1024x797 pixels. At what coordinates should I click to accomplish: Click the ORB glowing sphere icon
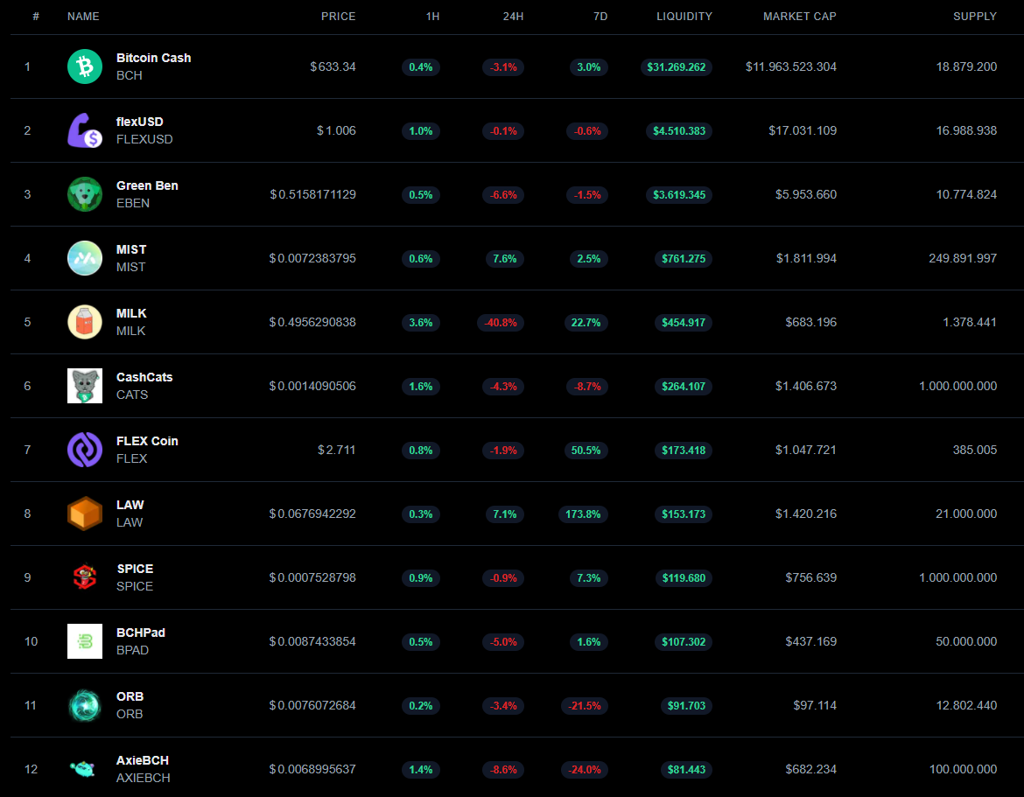pyautogui.click(x=85, y=705)
